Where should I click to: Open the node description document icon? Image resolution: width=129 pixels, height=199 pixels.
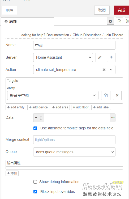(119, 21)
